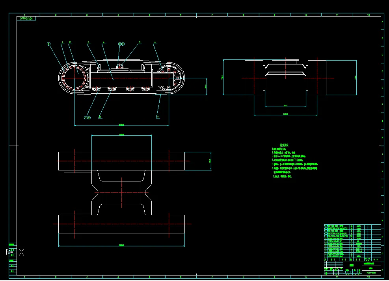This screenshot has height=281, width=389.
Task: Select the center-distance dimension text under side view
Action: (x=121, y=125)
